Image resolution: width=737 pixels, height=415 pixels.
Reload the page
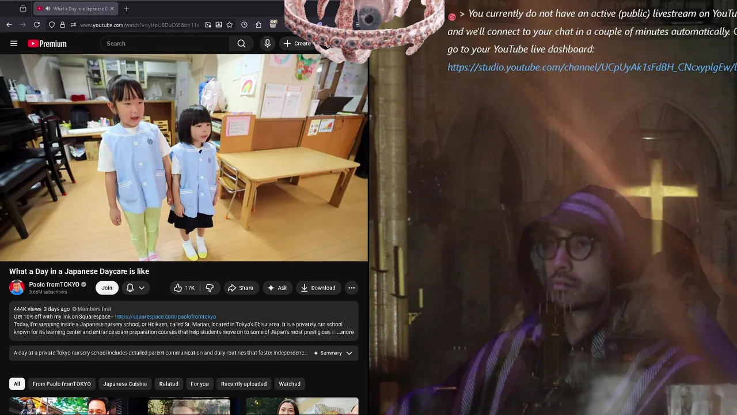[37, 25]
